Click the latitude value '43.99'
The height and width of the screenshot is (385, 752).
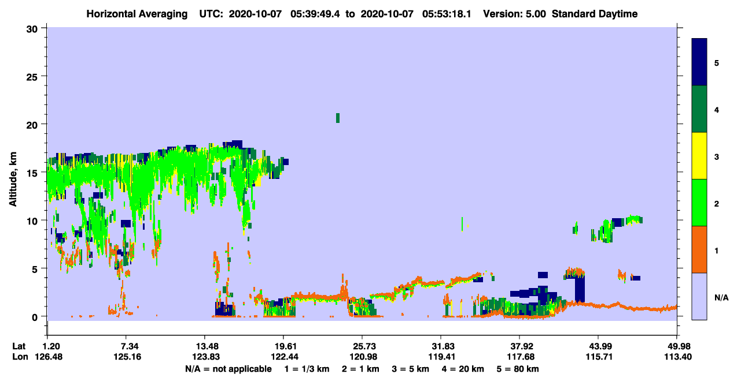point(598,346)
